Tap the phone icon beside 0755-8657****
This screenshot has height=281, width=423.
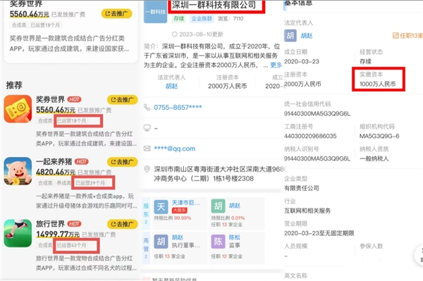click(x=147, y=108)
